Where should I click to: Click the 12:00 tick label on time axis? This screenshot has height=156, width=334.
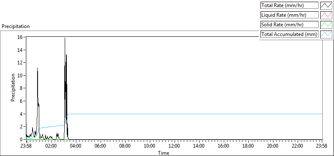click(x=175, y=146)
